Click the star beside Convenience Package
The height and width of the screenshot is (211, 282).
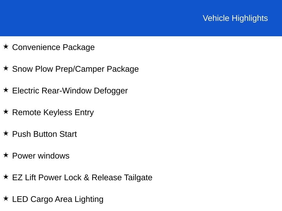click(6, 46)
